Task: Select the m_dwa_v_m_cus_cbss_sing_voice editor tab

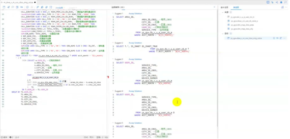Action: coord(19,2)
